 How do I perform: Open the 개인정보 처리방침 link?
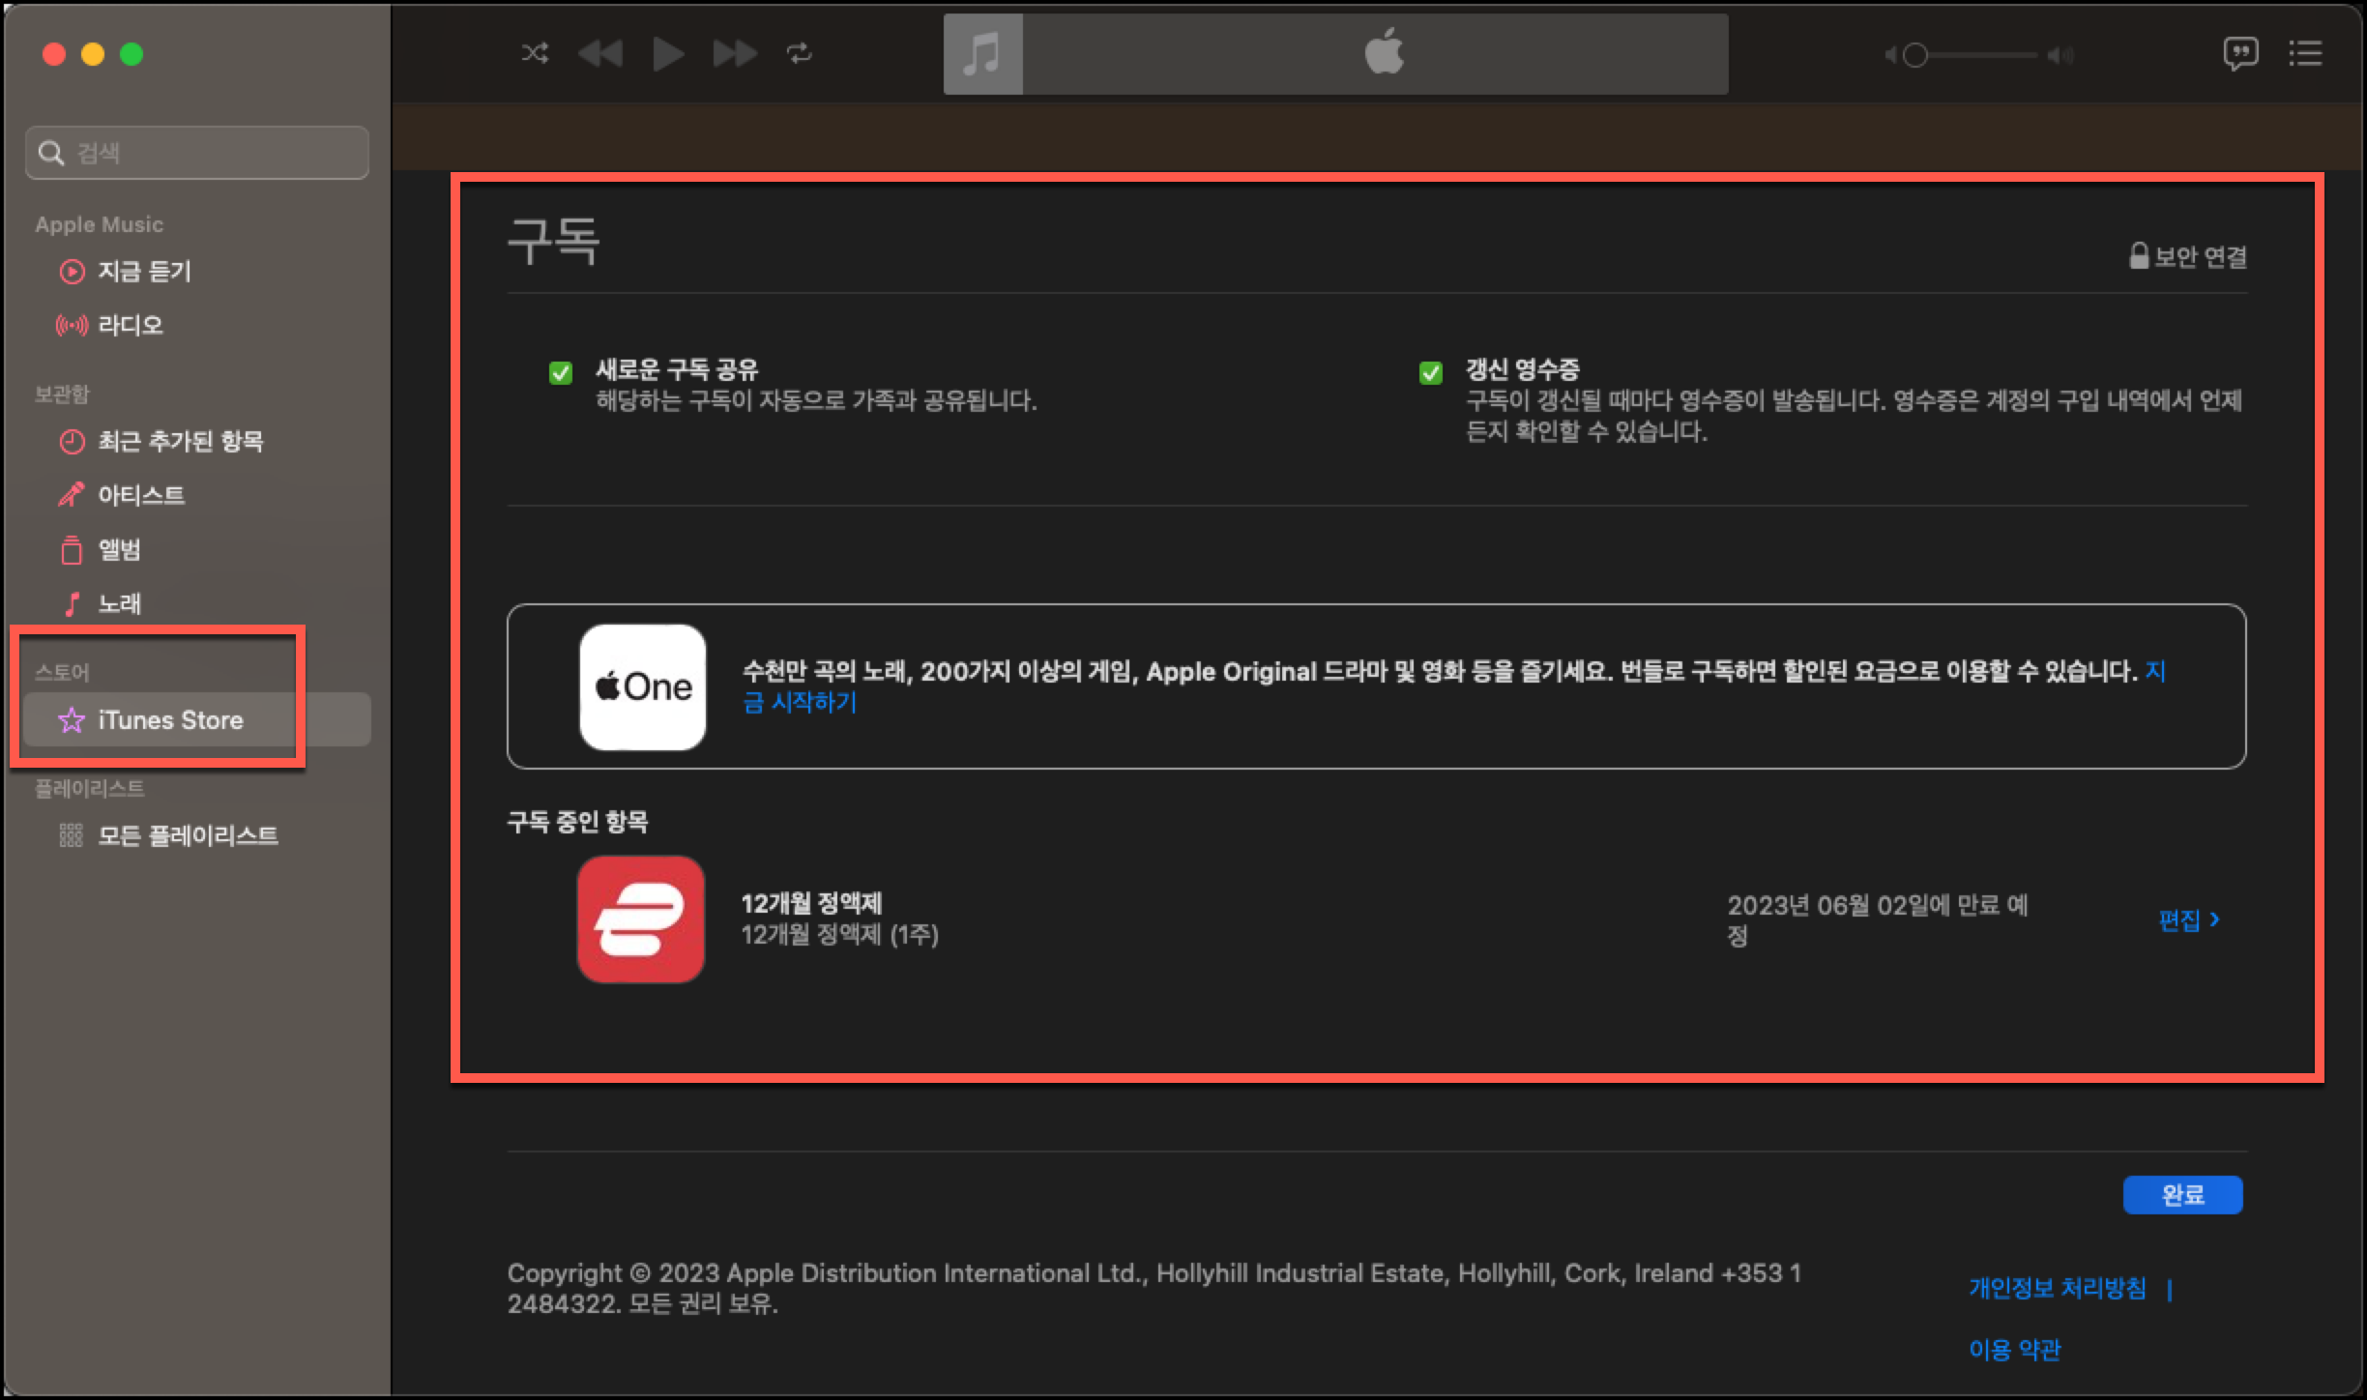click(2055, 1287)
